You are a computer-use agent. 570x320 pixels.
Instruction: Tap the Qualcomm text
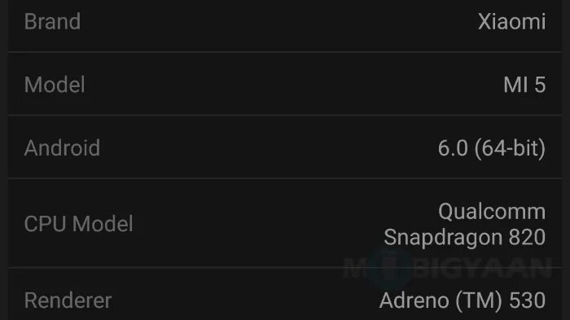492,212
